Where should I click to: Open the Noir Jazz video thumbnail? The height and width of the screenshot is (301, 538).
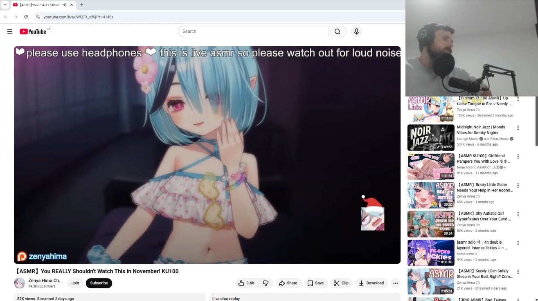[x=431, y=138]
